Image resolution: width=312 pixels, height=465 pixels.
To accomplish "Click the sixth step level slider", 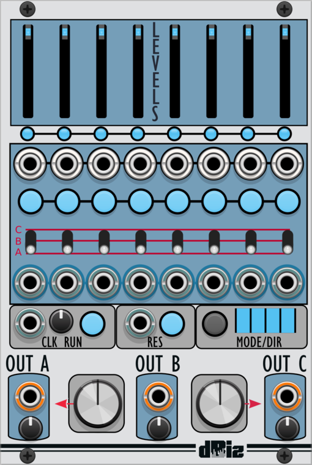I will pyautogui.click(x=212, y=72).
